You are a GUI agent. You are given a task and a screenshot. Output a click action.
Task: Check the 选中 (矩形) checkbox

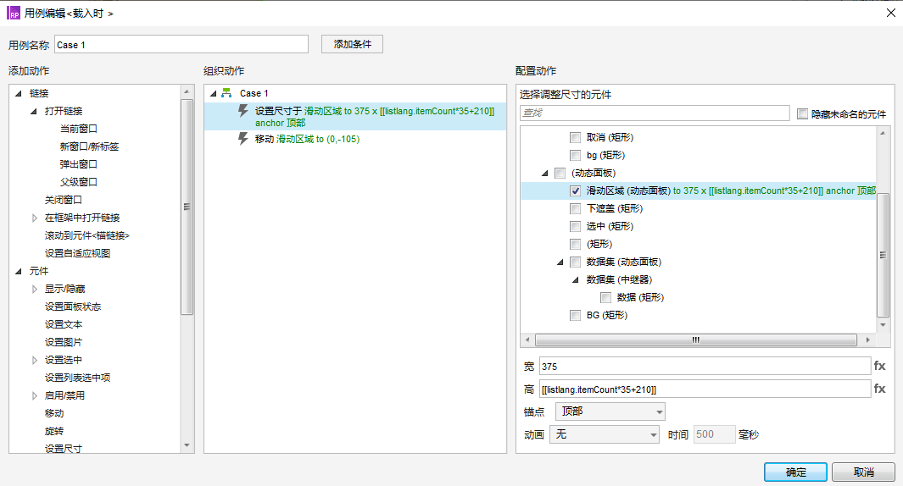[575, 227]
